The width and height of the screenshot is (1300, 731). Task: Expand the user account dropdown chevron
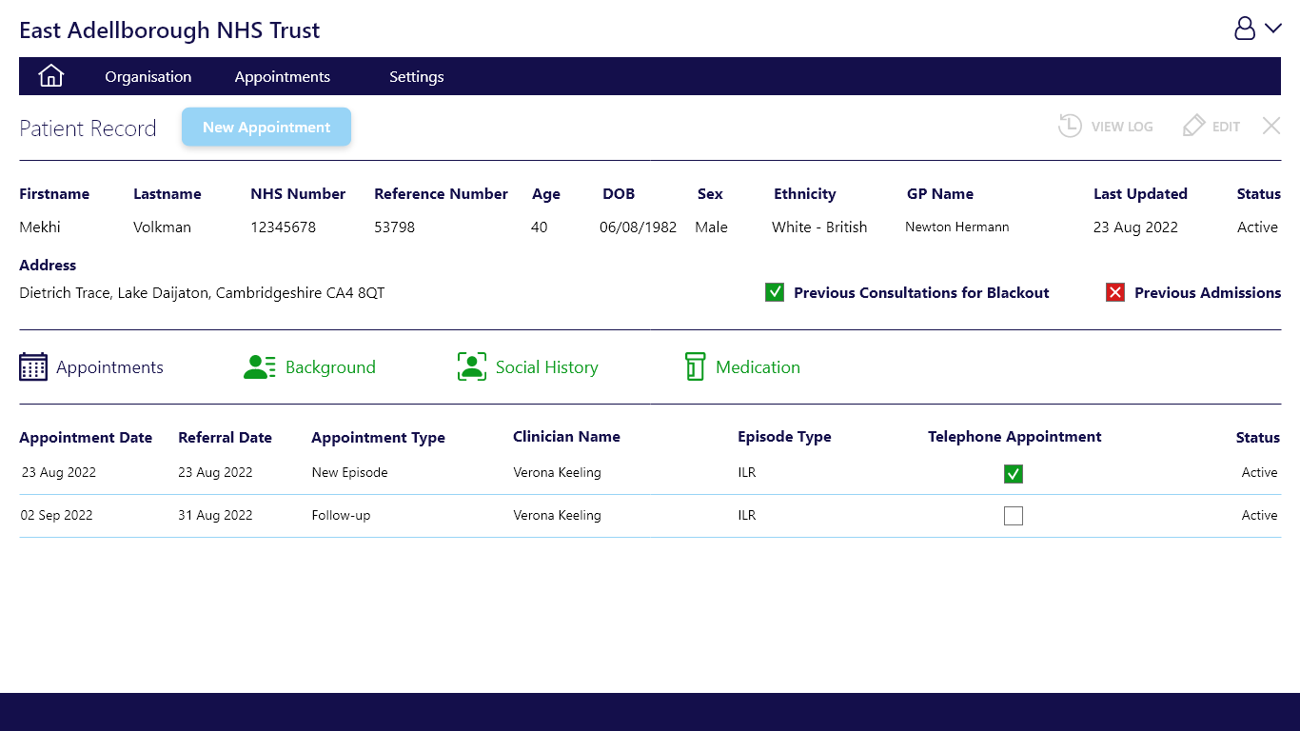1273,29
